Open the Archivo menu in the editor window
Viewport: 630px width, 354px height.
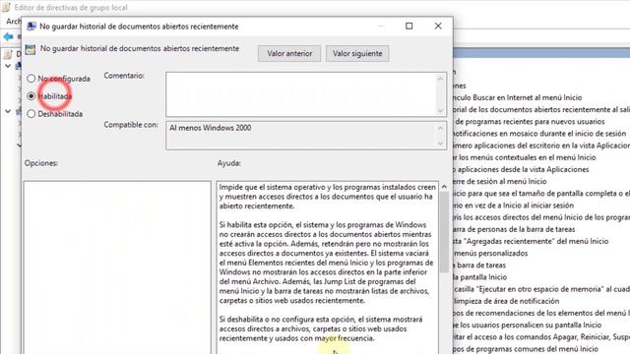pyautogui.click(x=13, y=21)
